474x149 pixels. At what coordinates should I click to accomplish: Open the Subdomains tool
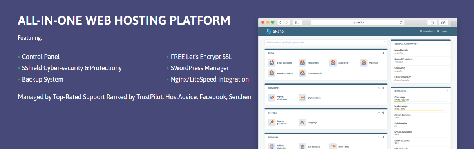(x=309, y=147)
